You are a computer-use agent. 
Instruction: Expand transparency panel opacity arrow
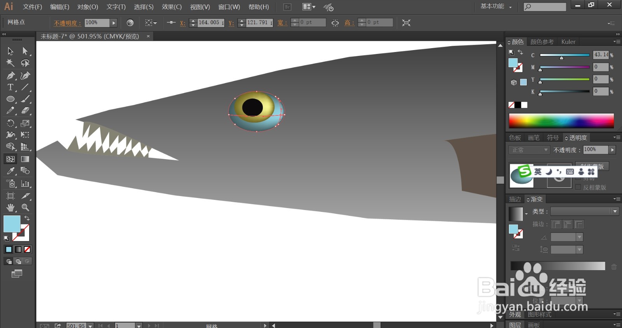613,150
